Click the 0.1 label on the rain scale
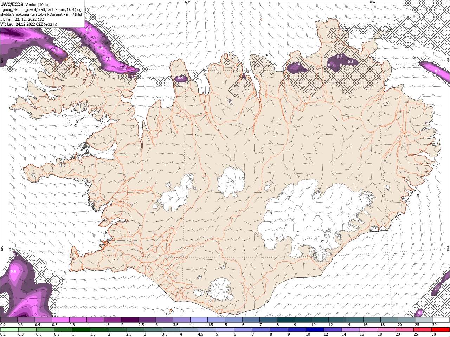The image size is (450, 337). (3, 334)
